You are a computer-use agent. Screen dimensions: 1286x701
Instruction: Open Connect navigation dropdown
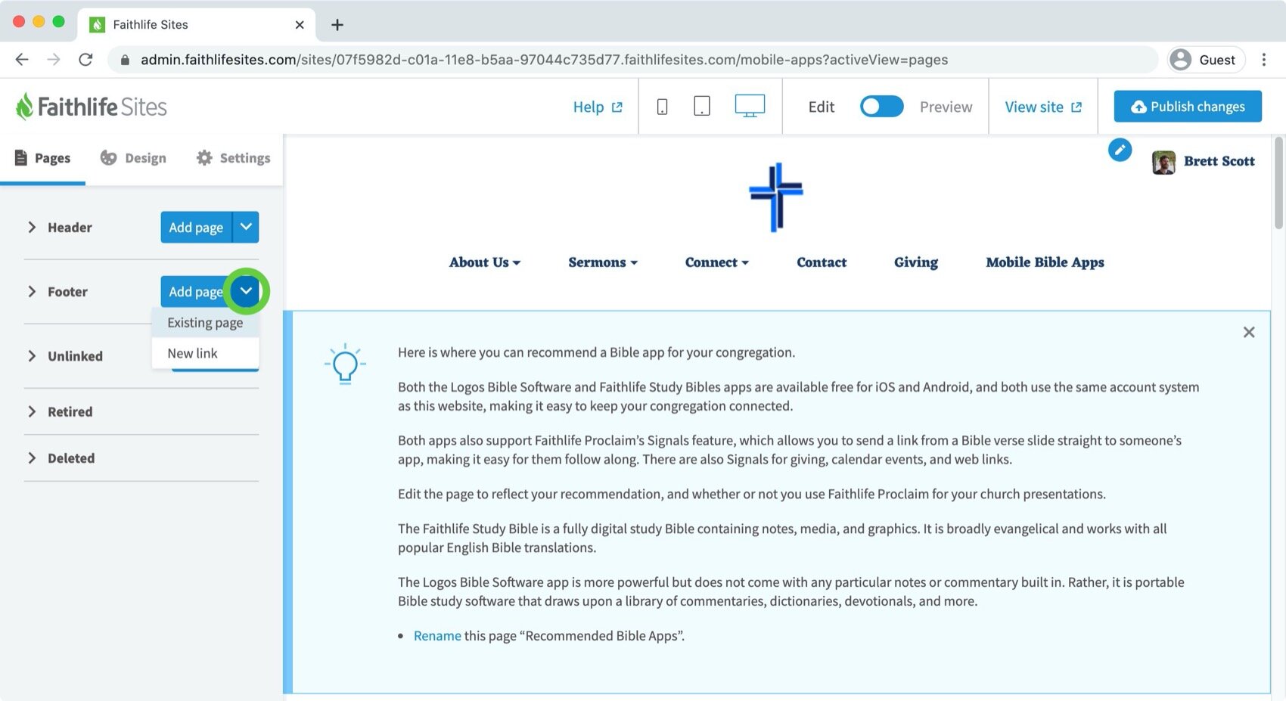tap(717, 262)
